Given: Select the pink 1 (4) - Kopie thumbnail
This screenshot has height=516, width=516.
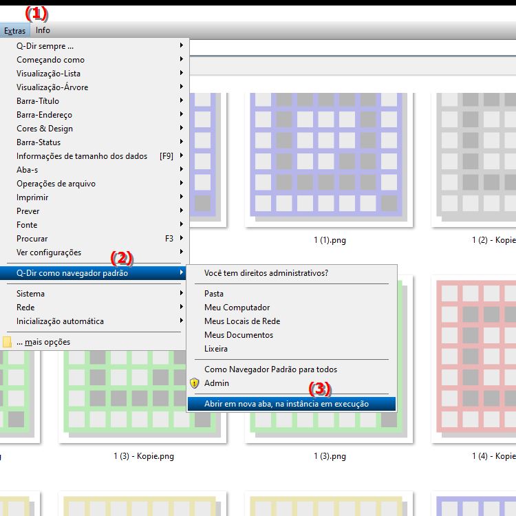Looking at the screenshot, I should 474,358.
